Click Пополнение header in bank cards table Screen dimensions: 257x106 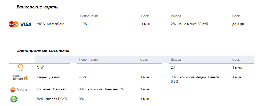[x=89, y=16]
